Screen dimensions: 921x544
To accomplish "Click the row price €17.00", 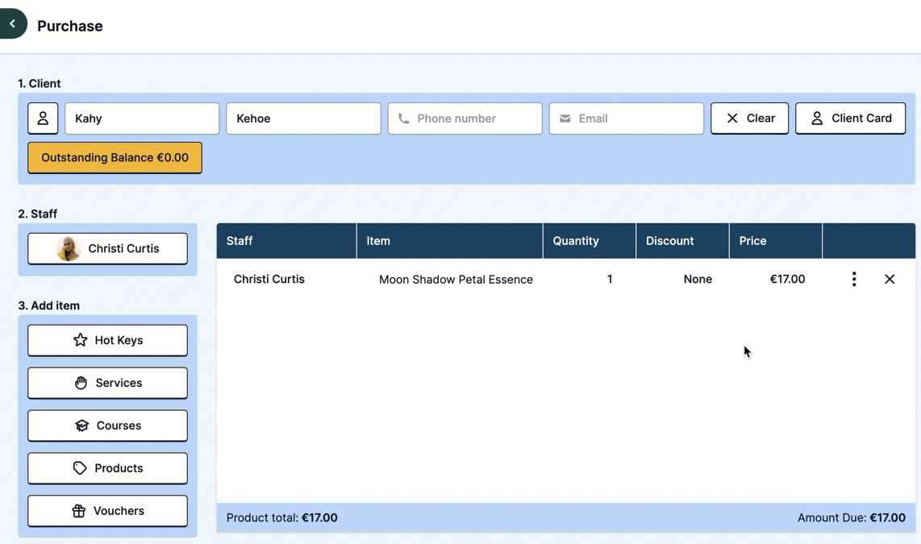I will pyautogui.click(x=787, y=280).
